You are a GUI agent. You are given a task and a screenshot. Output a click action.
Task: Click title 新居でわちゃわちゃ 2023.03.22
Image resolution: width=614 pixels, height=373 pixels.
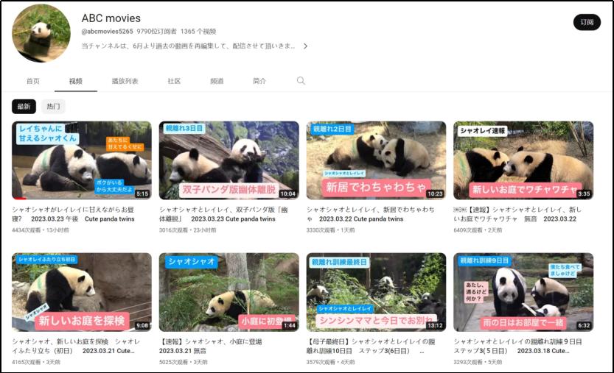(x=371, y=214)
